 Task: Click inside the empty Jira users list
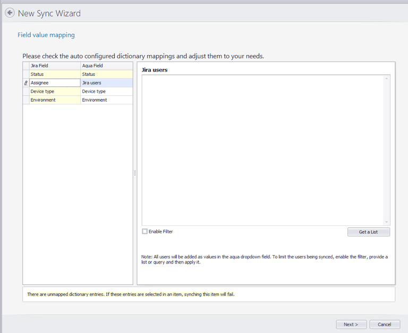point(262,150)
